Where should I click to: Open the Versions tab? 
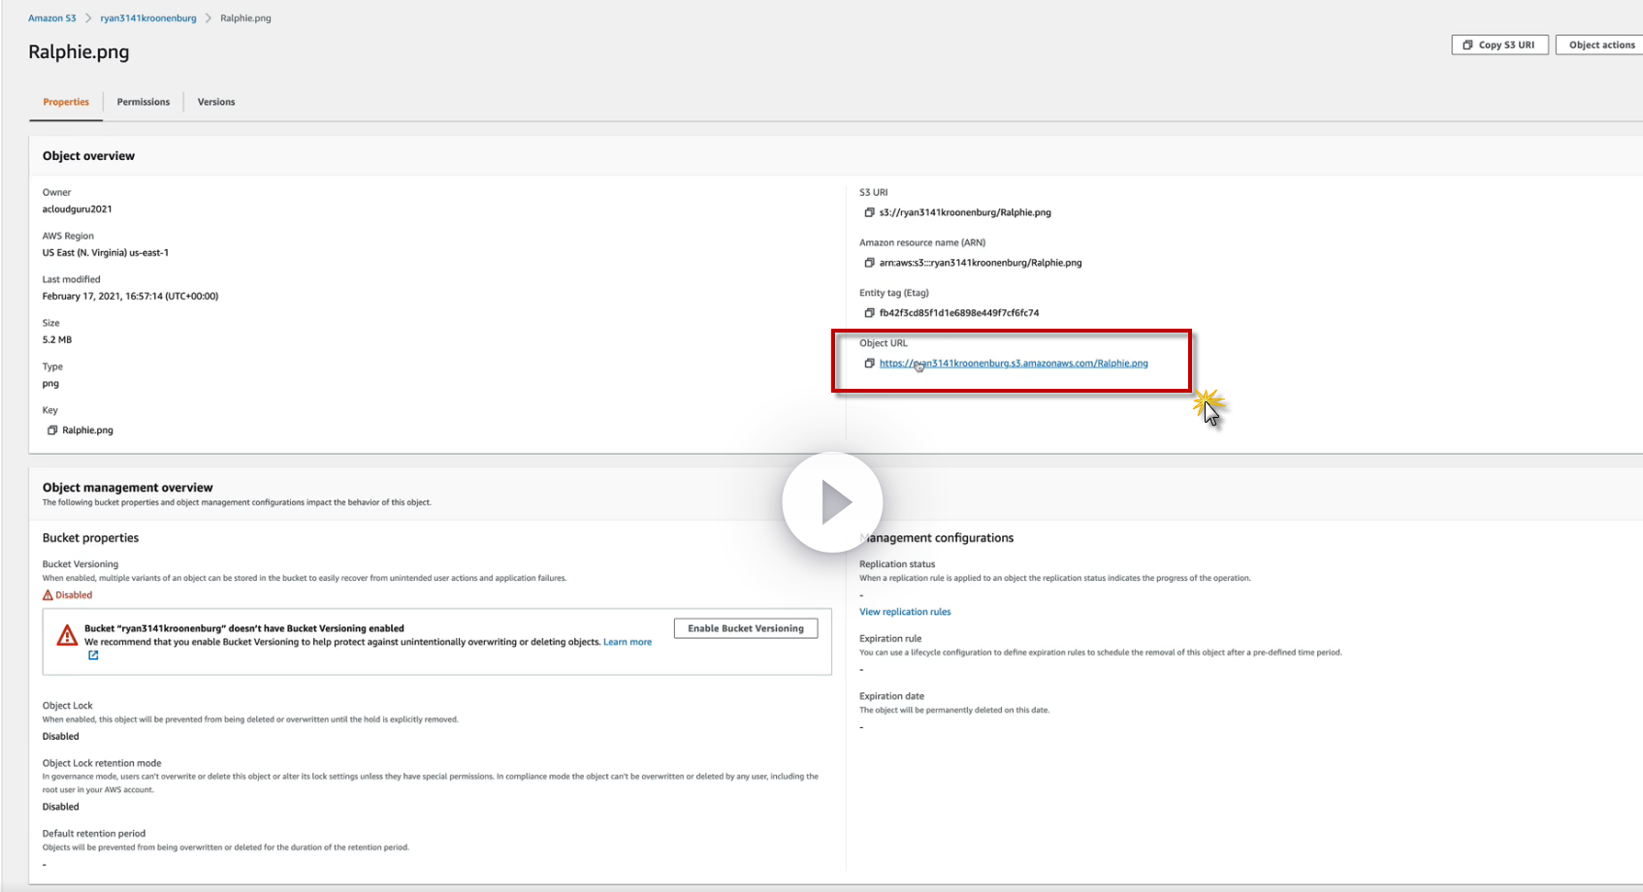(x=216, y=102)
